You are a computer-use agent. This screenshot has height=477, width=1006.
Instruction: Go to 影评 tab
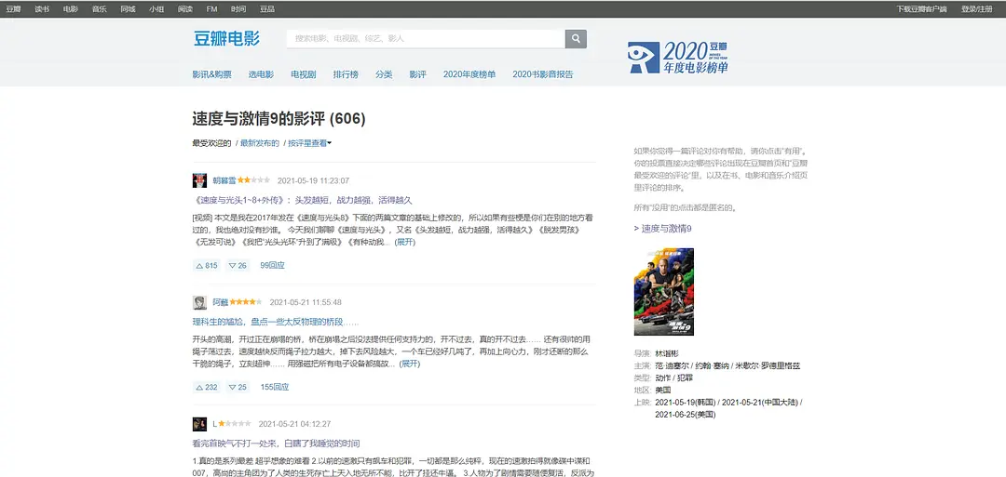point(417,74)
